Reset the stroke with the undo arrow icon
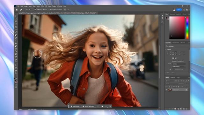Image resolution: width=204 pixels, height=115 pixels. [65, 10]
